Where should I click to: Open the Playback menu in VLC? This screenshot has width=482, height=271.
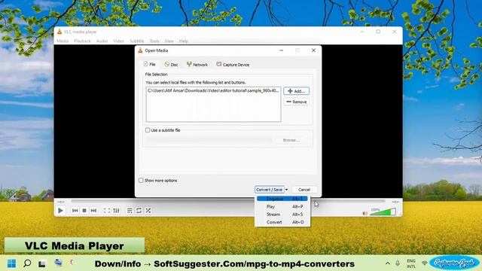point(82,41)
